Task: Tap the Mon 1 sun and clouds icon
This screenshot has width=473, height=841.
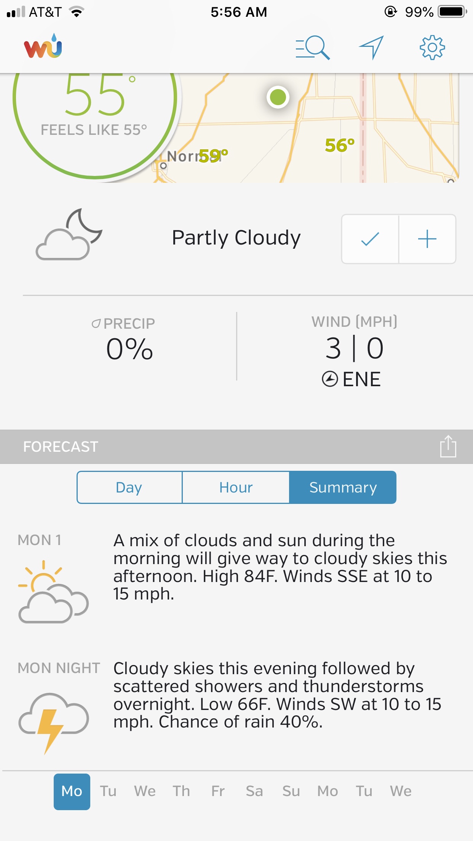Action: 53,591
